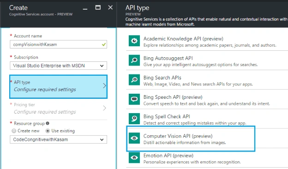
Task: Click the Academic Knowledge API icon
Action: pos(134,41)
